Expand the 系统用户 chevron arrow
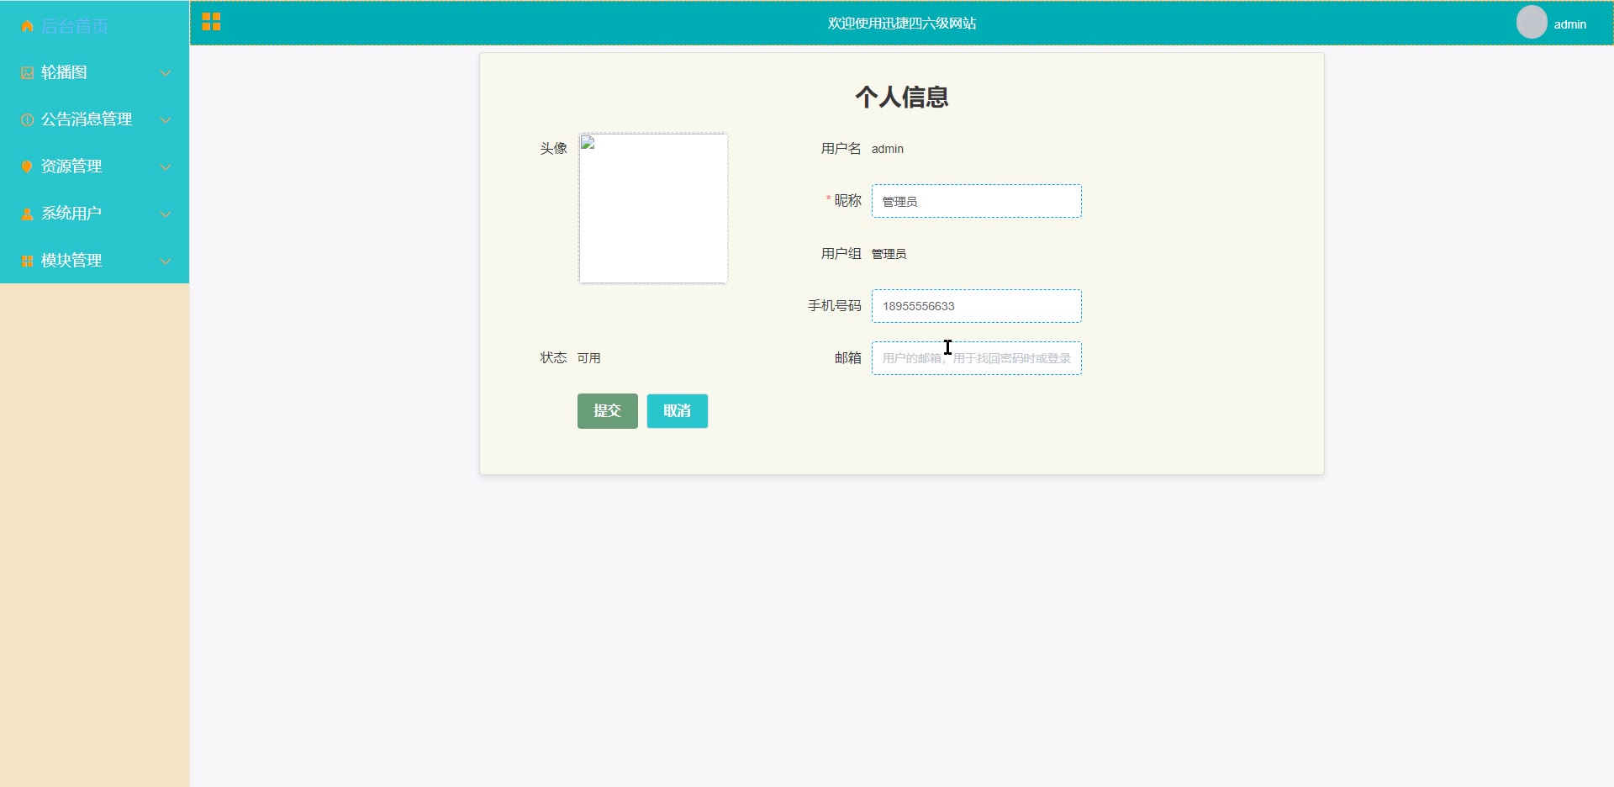This screenshot has height=787, width=1614. pyautogui.click(x=166, y=214)
